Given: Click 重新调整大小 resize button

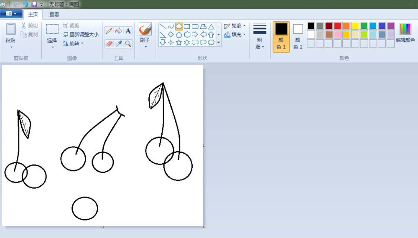Looking at the screenshot, I should pyautogui.click(x=81, y=34).
